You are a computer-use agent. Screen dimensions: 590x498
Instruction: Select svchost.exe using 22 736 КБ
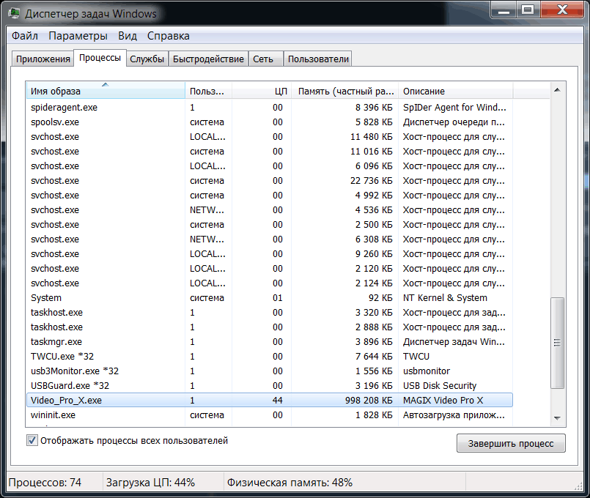point(270,181)
